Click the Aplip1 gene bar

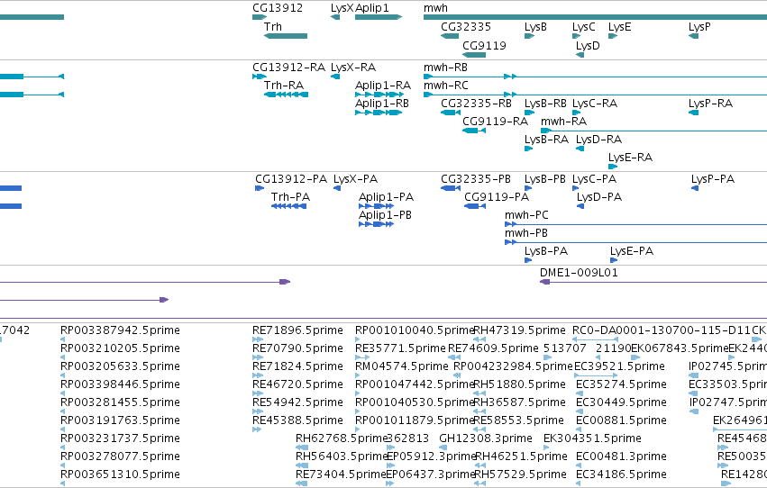(x=379, y=17)
